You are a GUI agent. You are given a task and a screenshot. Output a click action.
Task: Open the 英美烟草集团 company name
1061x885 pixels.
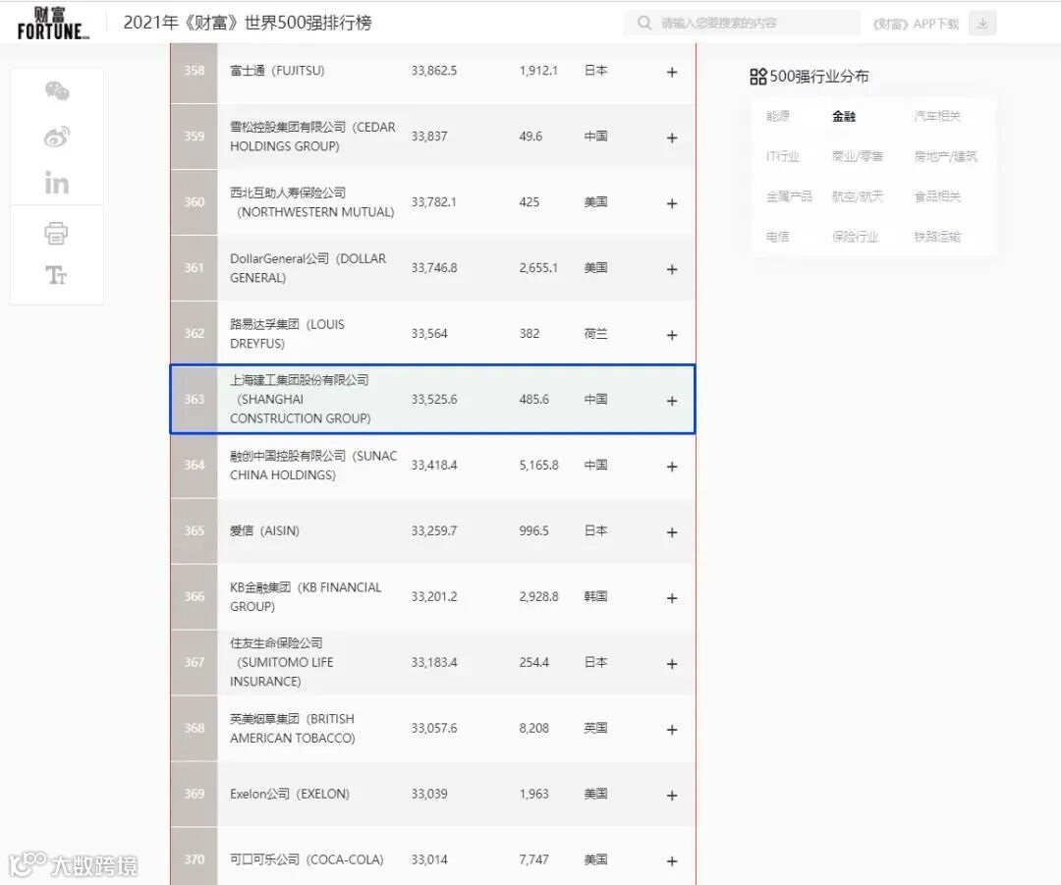(x=293, y=728)
